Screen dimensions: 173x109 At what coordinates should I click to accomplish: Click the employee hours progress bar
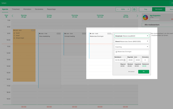point(155,19)
